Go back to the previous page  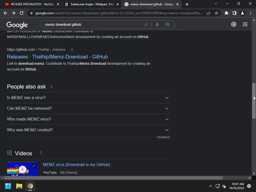pos(5,13)
